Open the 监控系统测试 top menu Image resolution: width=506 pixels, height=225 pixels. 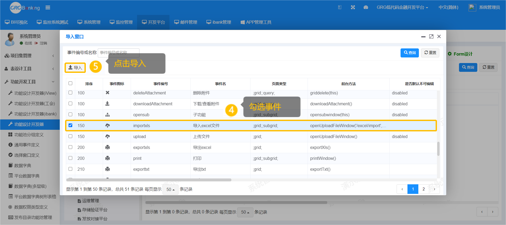click(x=53, y=22)
